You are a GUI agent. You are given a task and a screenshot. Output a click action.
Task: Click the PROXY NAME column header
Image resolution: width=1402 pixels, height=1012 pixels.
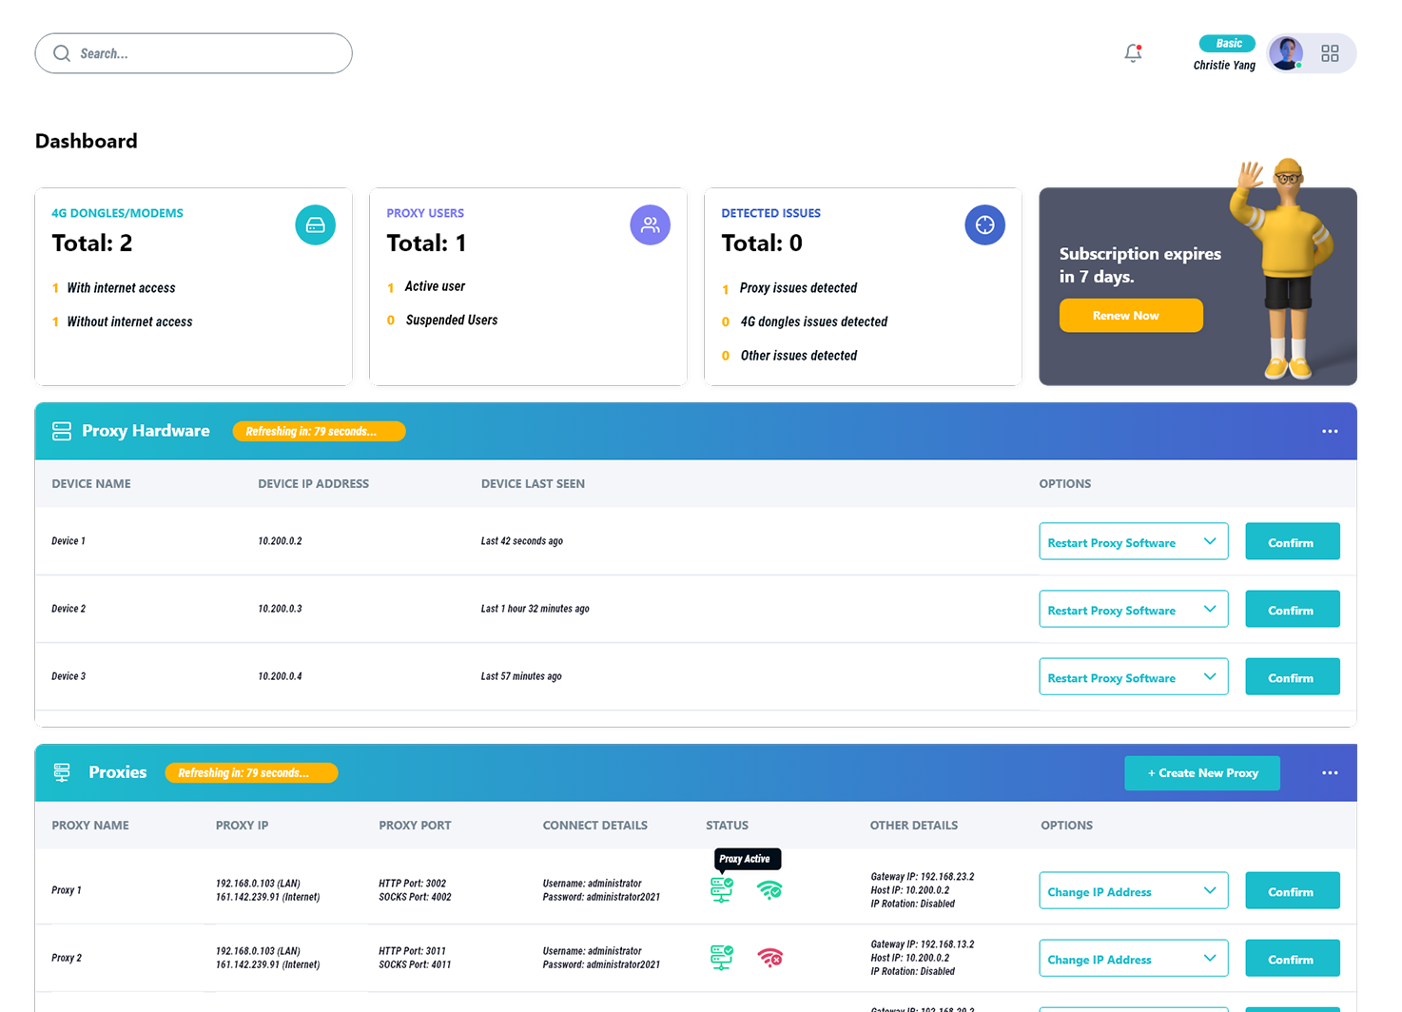(90, 826)
